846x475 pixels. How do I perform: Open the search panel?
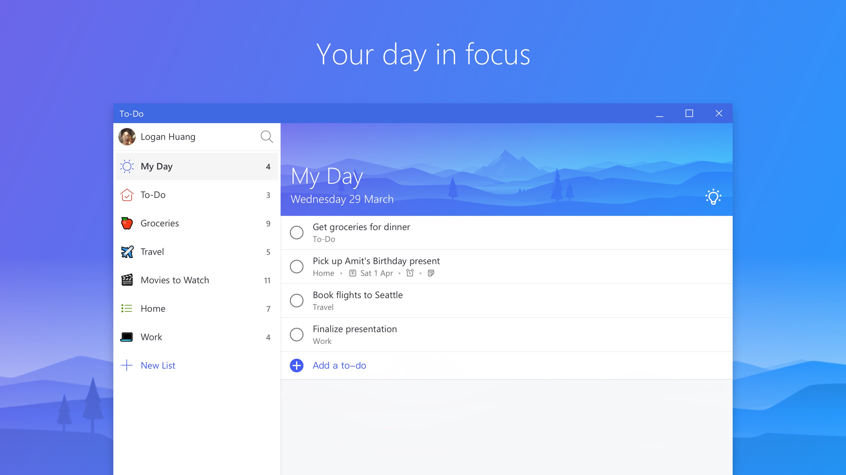click(266, 136)
